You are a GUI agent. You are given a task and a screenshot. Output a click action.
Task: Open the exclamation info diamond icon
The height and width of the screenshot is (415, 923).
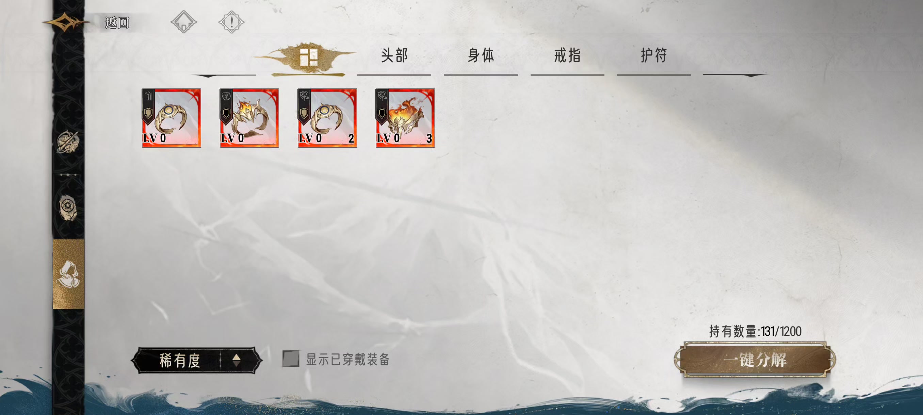pos(231,22)
